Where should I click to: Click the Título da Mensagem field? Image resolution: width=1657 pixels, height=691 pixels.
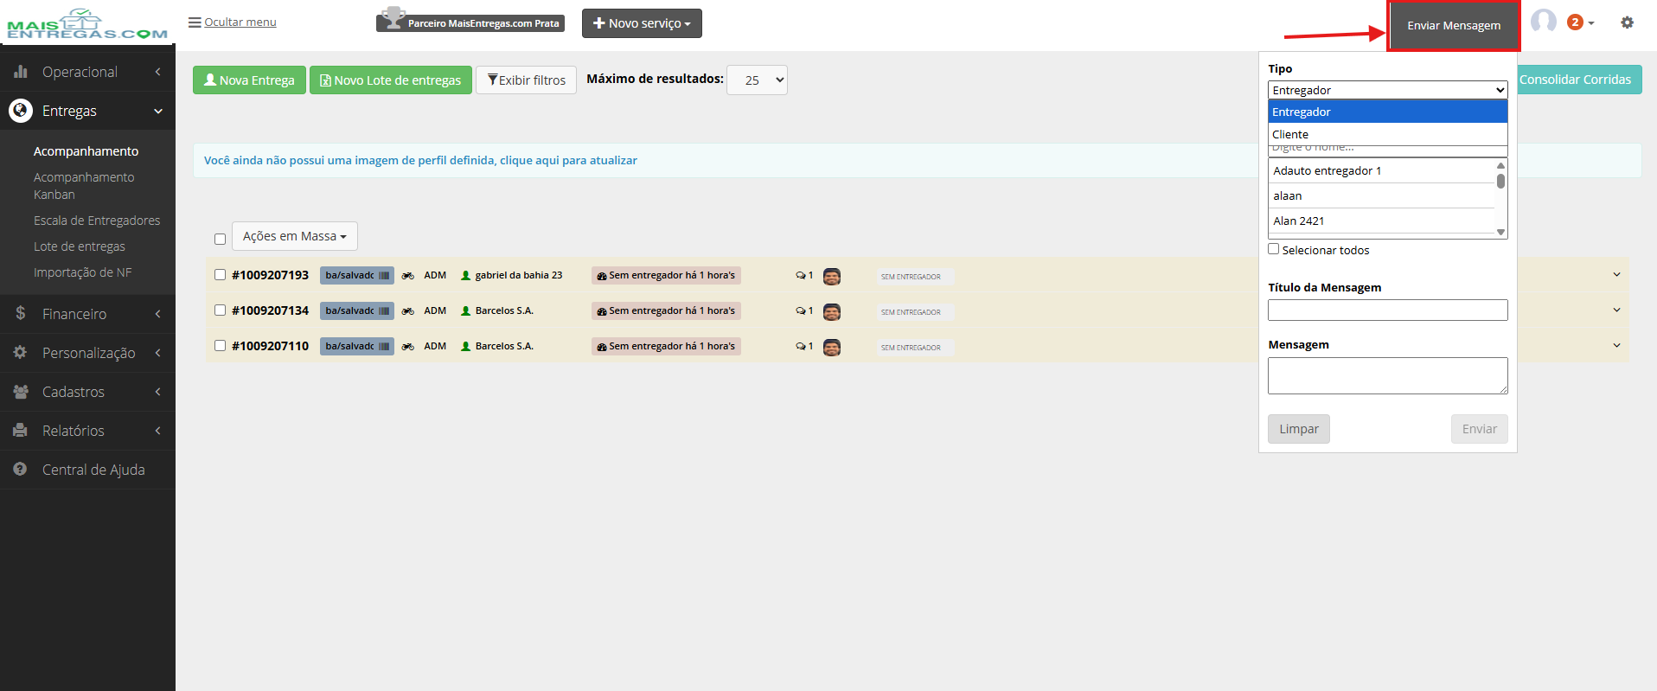[1388, 310]
